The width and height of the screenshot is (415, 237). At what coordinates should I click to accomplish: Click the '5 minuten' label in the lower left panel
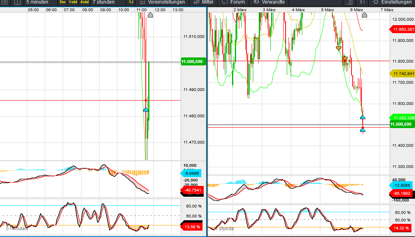click(17, 229)
